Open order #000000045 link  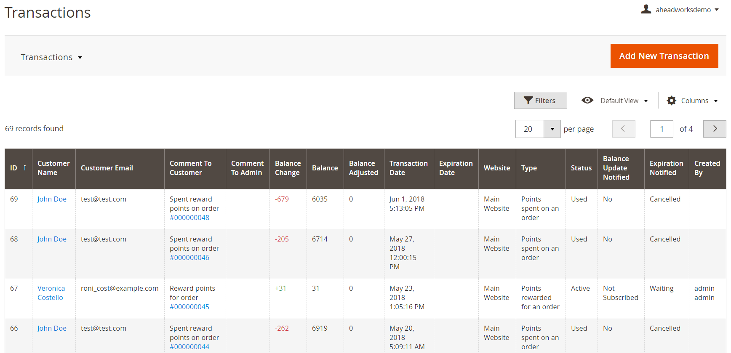(189, 307)
